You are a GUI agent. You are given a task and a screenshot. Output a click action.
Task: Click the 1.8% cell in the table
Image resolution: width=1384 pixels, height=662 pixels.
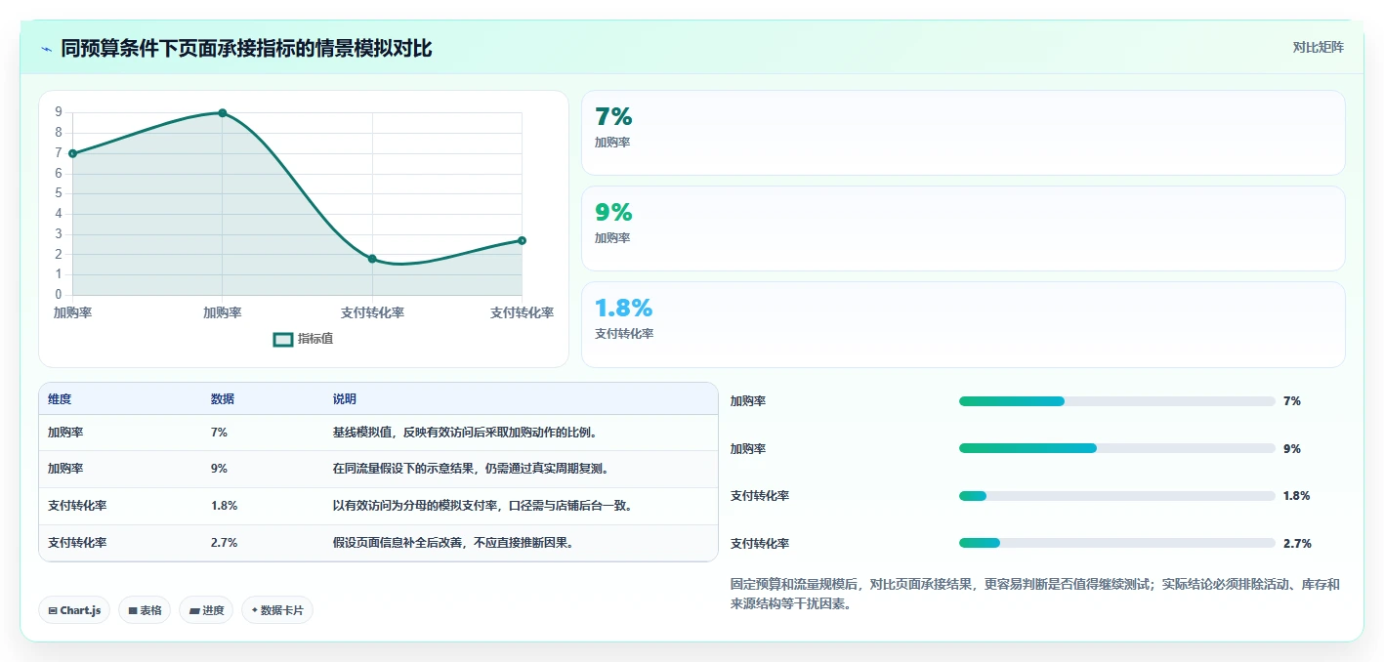224,506
